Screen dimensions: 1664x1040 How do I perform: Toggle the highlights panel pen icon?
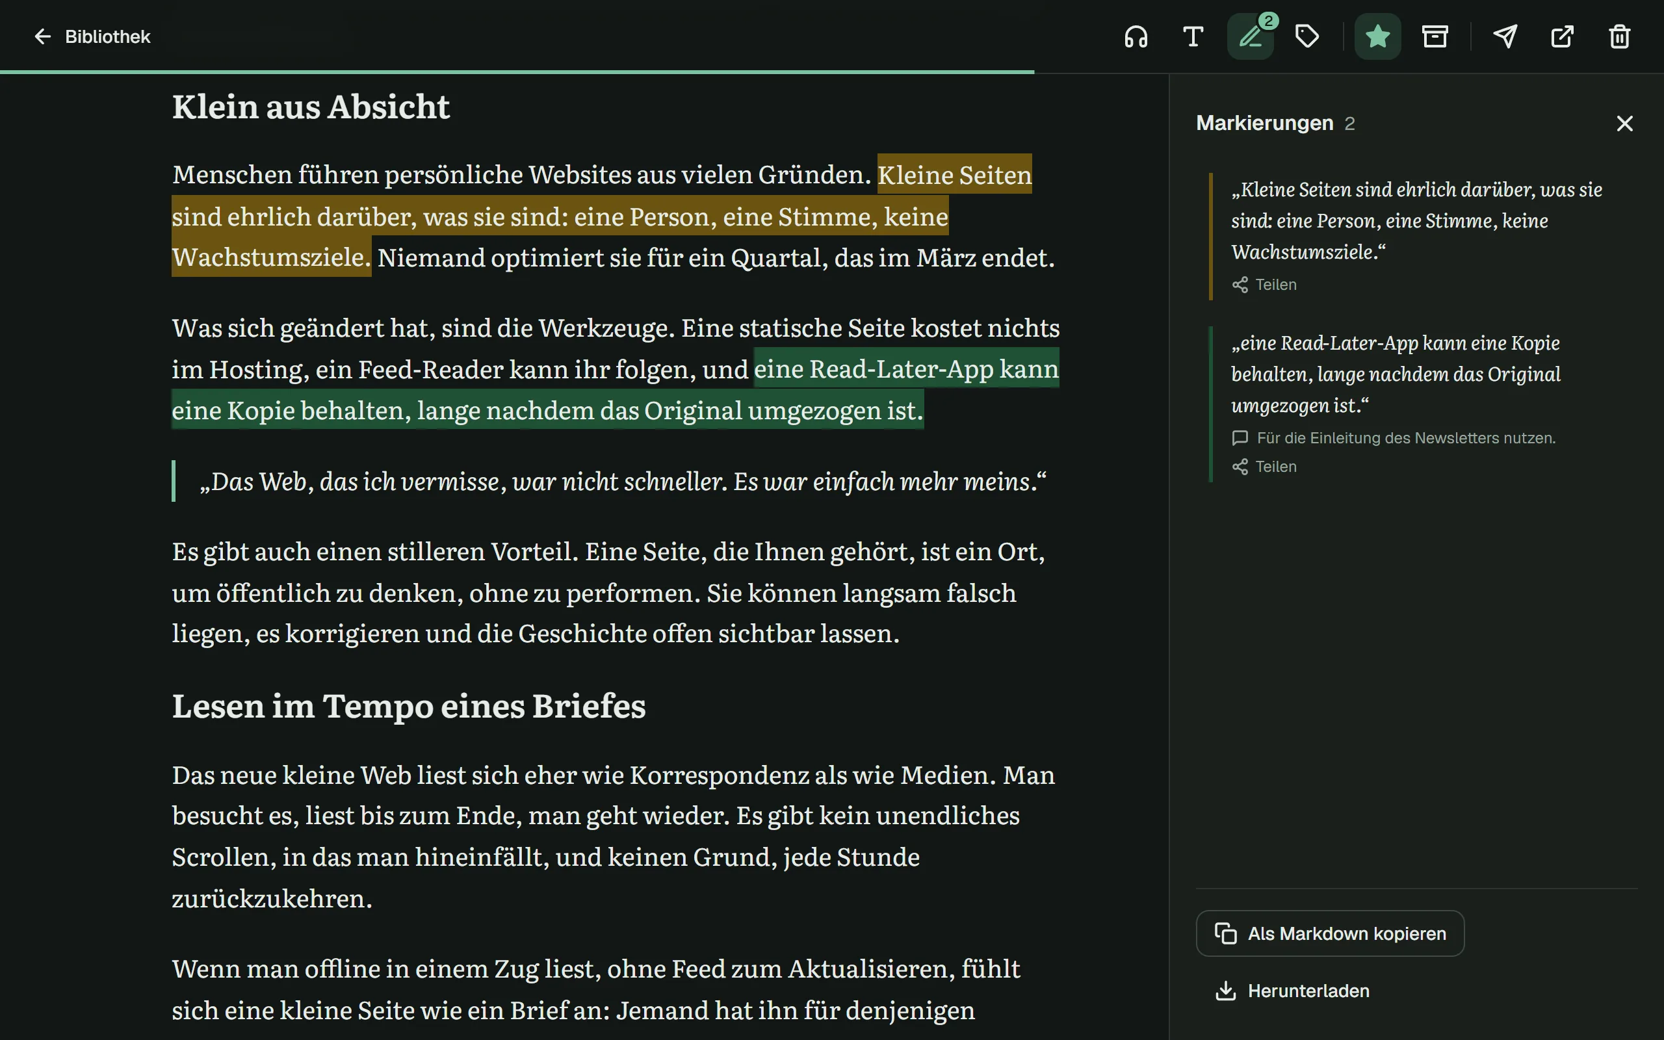point(1251,36)
